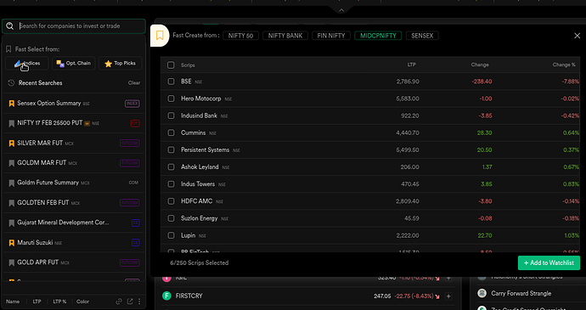Viewport: 586px width, 310px height.
Task: Toggle the select-all Scrips checkbox
Action: tap(171, 65)
